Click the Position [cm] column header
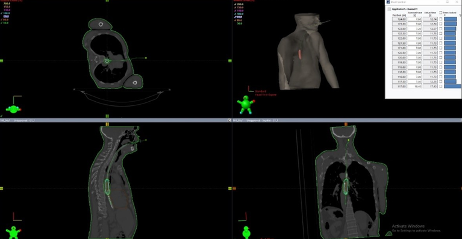 point(399,15)
